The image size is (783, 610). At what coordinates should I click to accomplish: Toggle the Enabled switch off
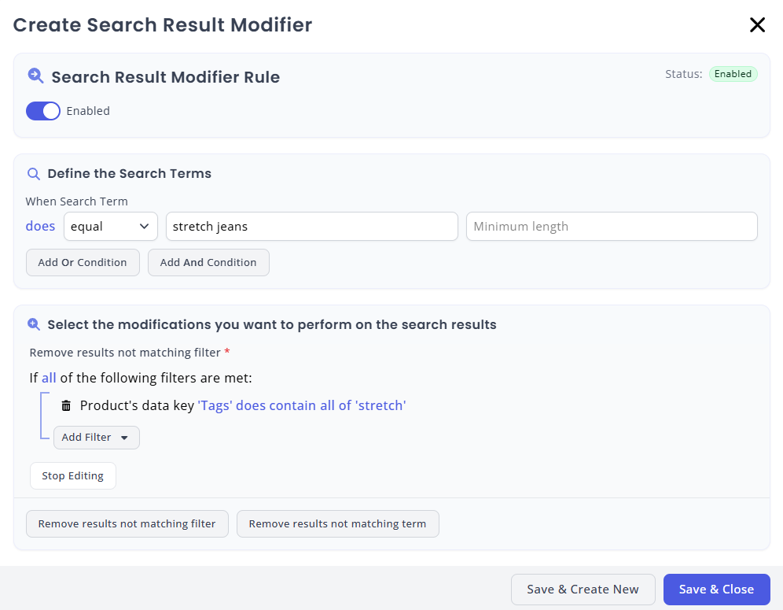click(x=43, y=111)
